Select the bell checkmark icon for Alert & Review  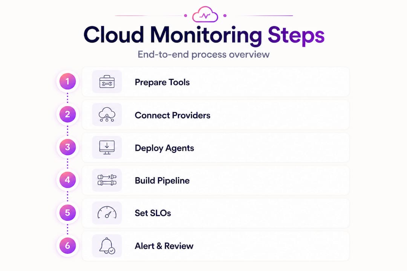[x=107, y=245]
